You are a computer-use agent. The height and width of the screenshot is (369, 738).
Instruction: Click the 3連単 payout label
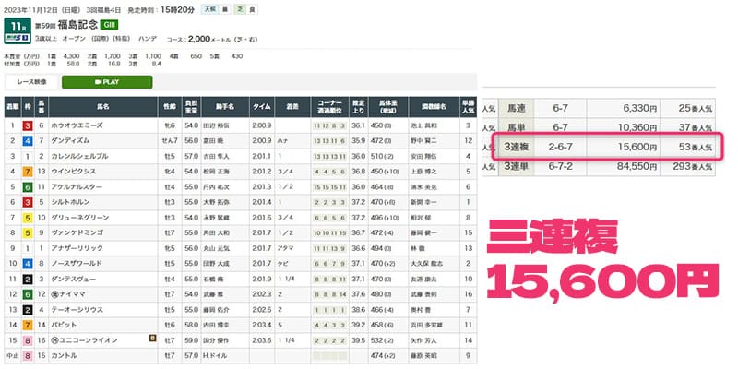[x=517, y=166]
